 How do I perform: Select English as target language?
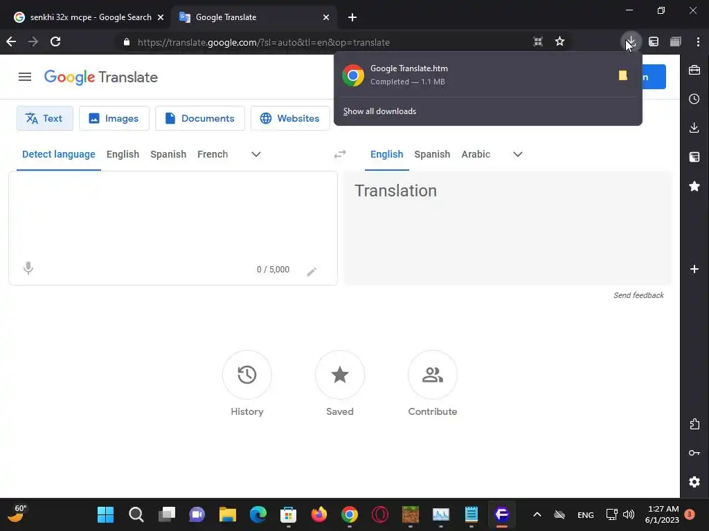(386, 154)
